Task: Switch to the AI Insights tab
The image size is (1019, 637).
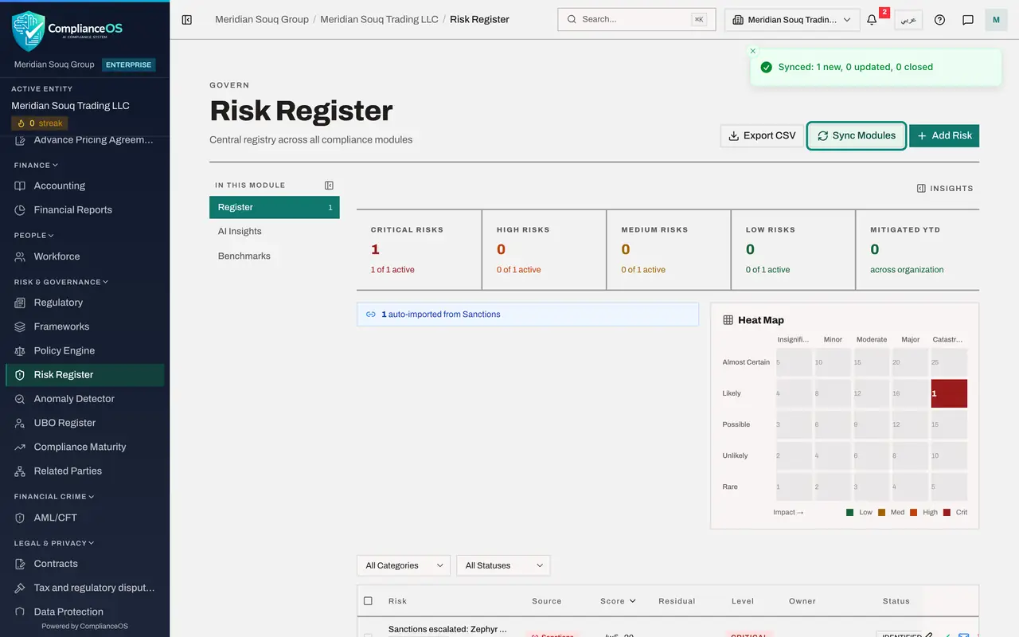Action: (275, 232)
